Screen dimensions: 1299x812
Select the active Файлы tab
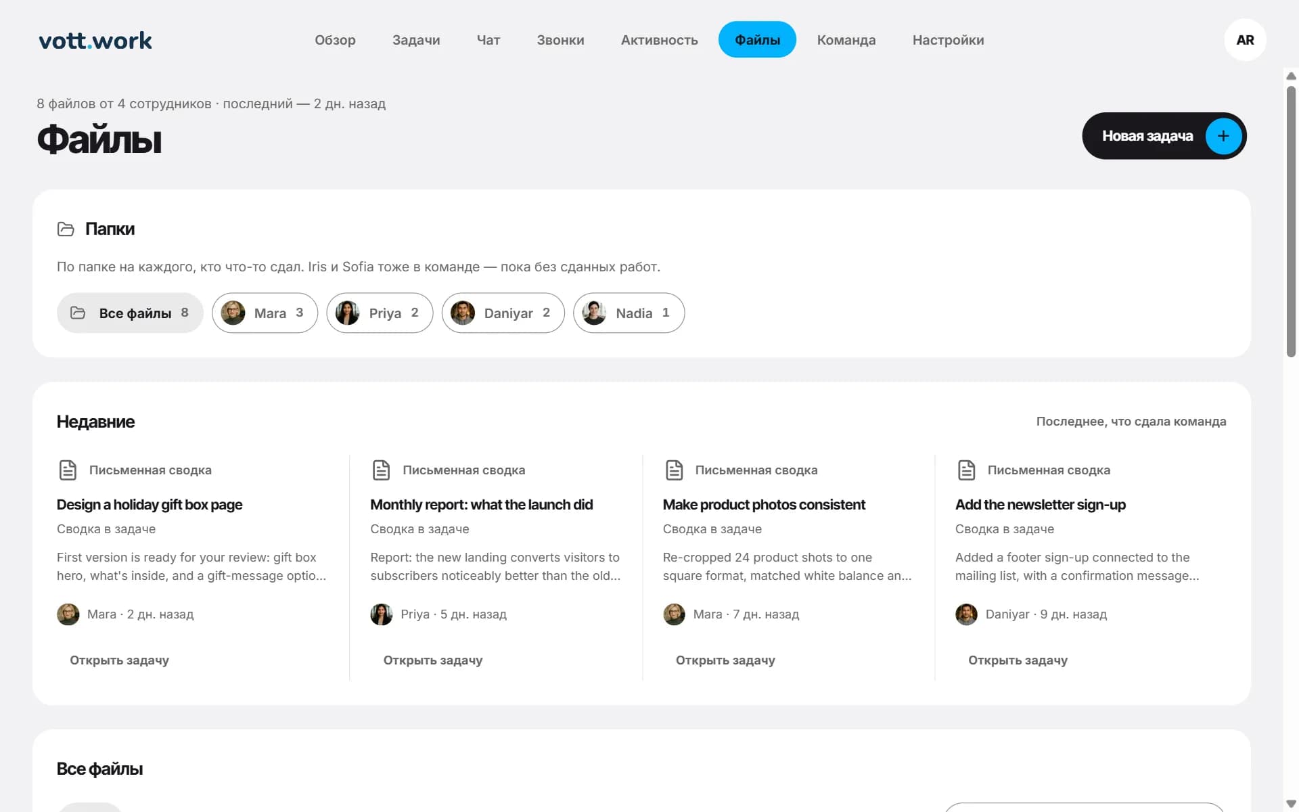click(x=757, y=40)
